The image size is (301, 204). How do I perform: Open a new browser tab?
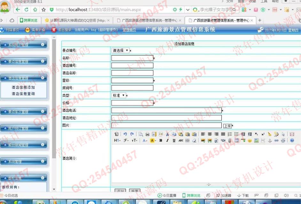[260, 20]
